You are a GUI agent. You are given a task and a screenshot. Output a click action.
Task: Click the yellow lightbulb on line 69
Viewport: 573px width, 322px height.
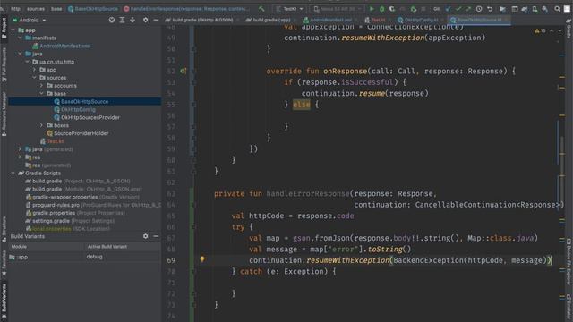pos(202,259)
